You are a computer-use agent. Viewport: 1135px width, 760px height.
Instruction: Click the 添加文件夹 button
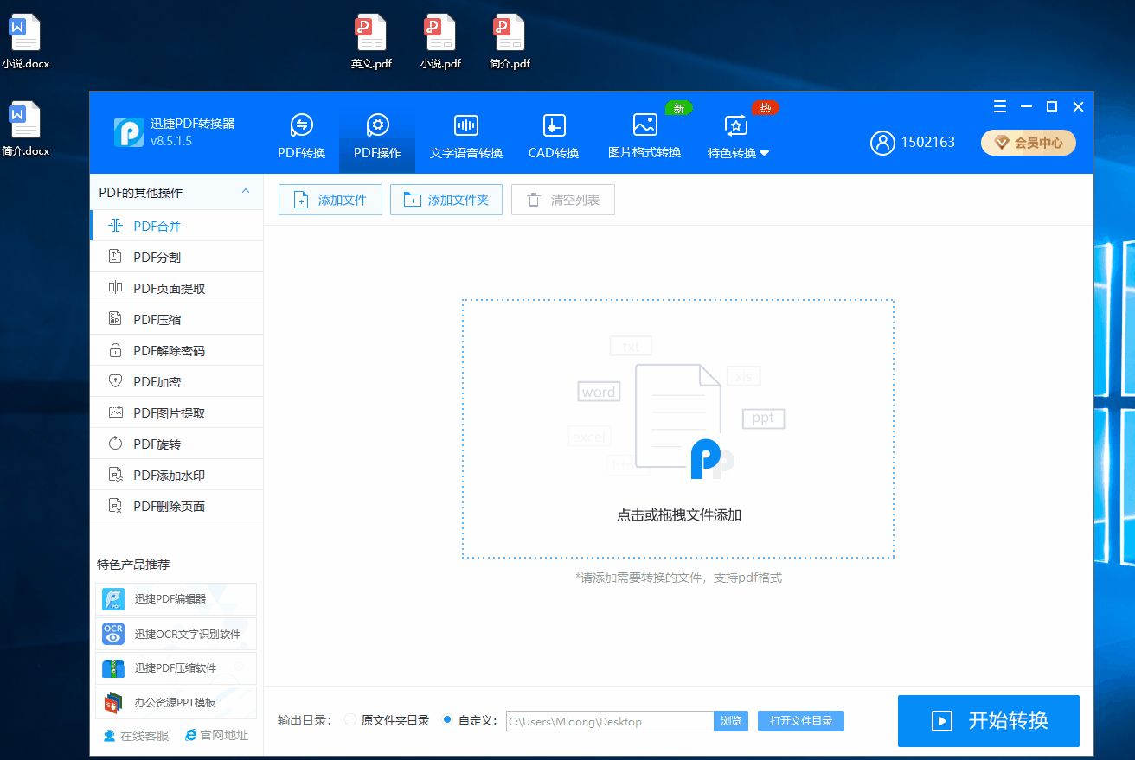446,200
